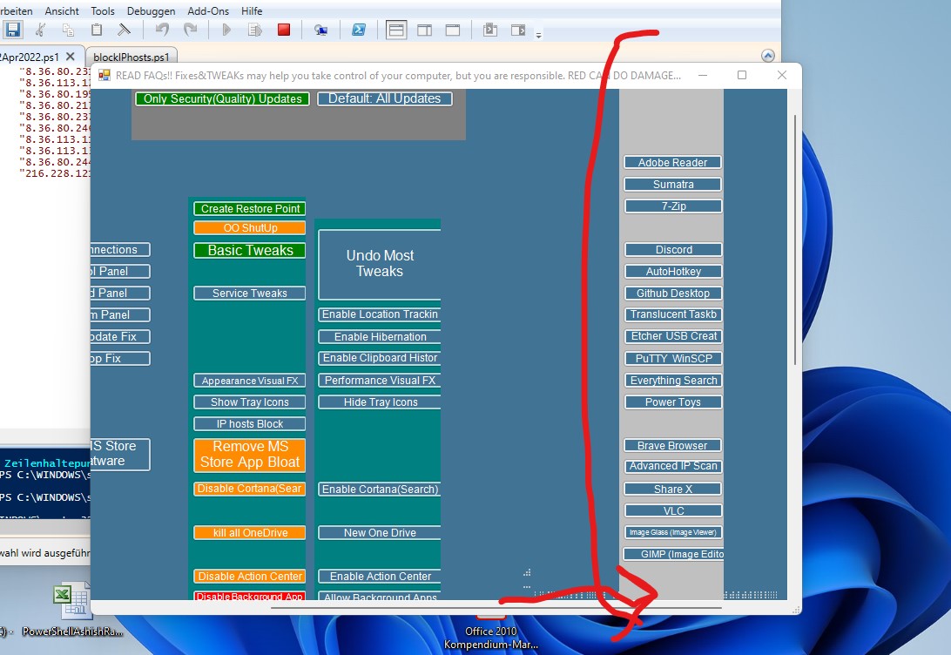Click Performance Visual FX button
Viewport: 951px width, 655px height.
tap(380, 381)
